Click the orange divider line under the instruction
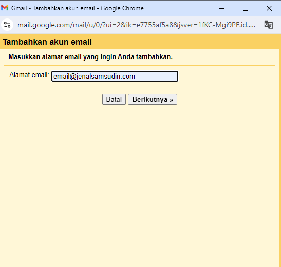This screenshot has width=281, height=267. [x=140, y=65]
